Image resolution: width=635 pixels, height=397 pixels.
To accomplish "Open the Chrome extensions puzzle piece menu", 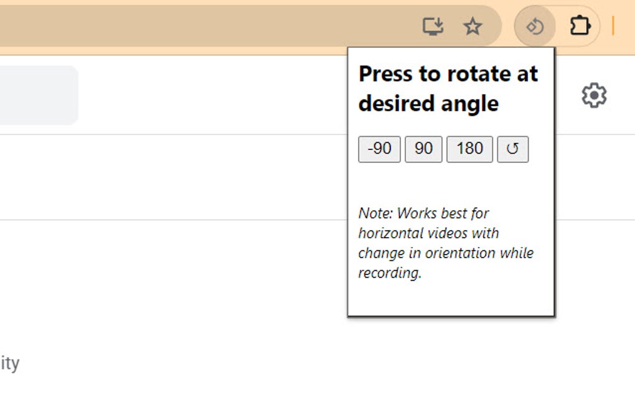I will point(580,26).
